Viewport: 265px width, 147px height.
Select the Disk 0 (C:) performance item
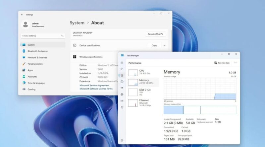click(x=143, y=92)
